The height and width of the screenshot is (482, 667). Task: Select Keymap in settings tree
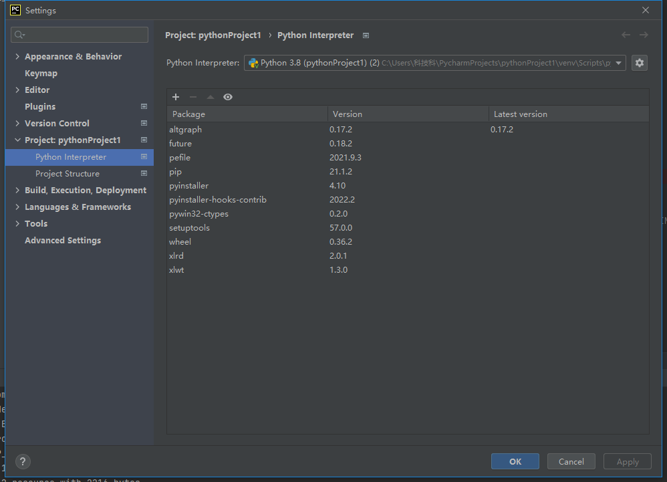[x=41, y=73]
